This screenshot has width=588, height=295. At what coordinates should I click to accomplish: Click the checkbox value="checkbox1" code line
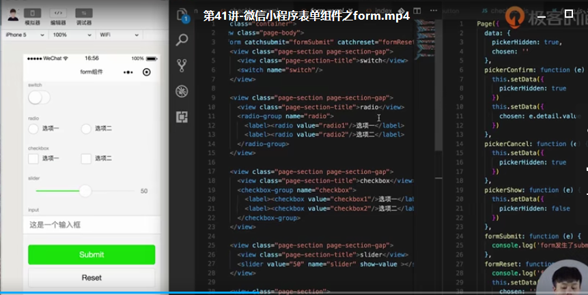click(x=329, y=200)
